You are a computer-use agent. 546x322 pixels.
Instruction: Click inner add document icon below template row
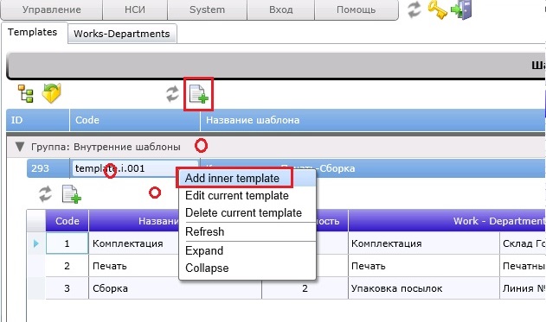click(x=71, y=194)
